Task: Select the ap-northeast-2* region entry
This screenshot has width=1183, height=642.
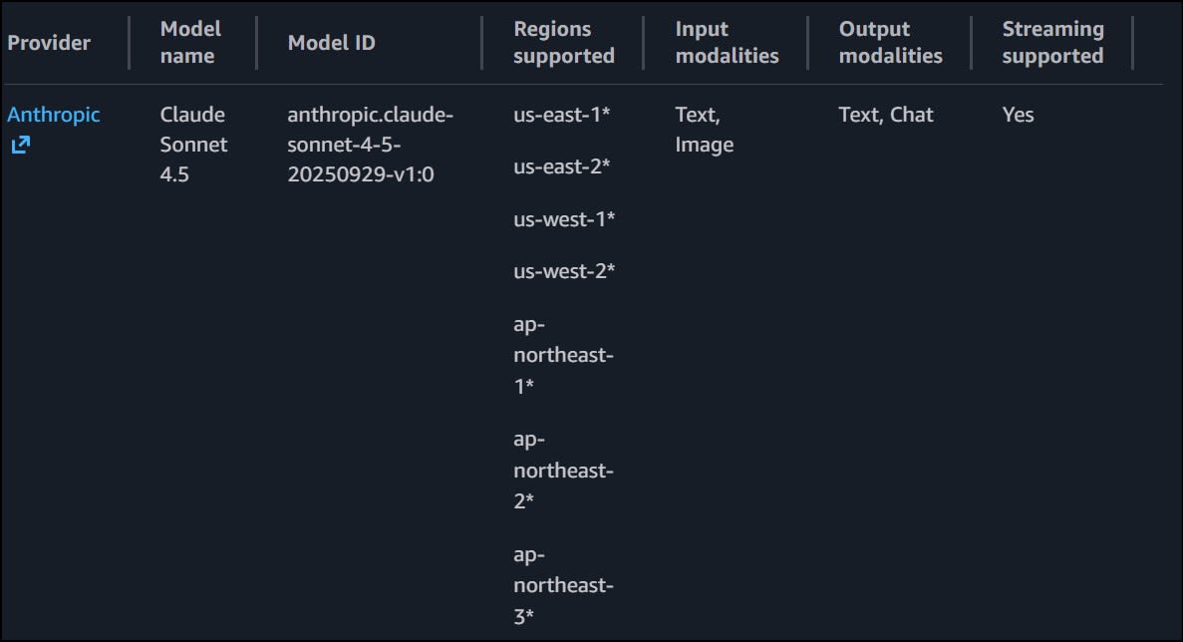Action: coord(562,470)
